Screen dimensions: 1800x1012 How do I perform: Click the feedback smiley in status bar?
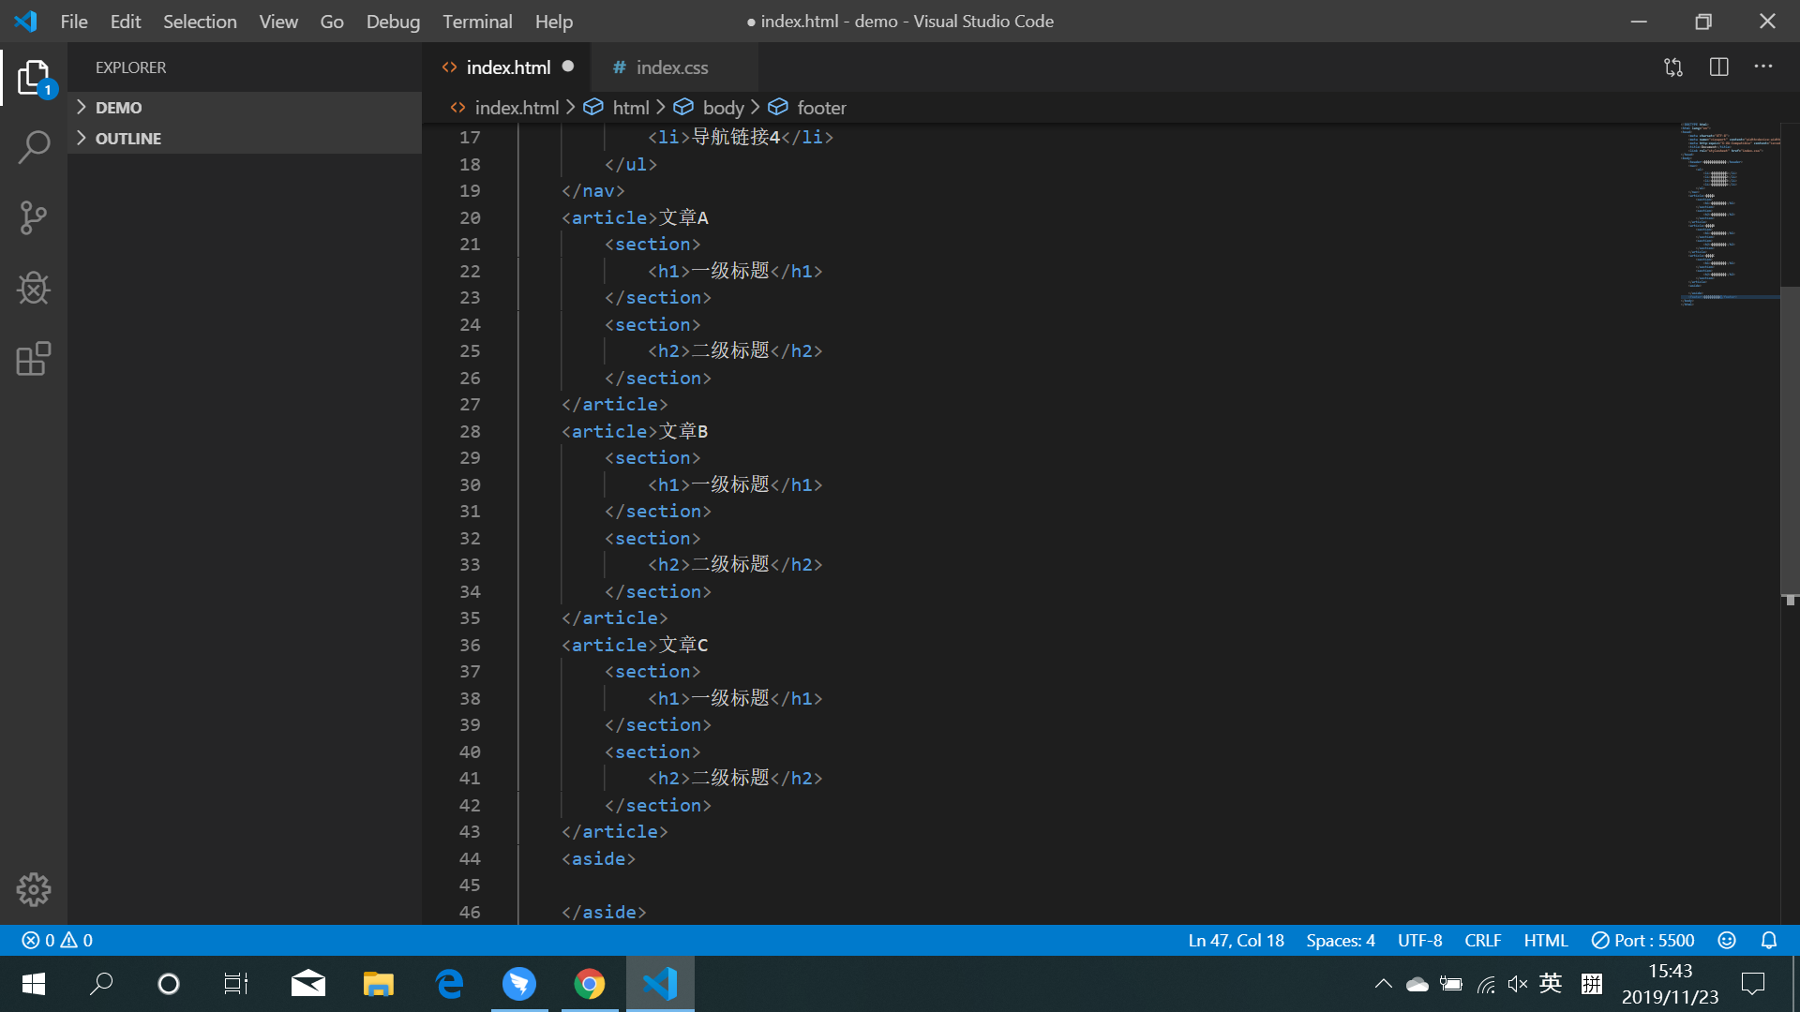[1727, 940]
